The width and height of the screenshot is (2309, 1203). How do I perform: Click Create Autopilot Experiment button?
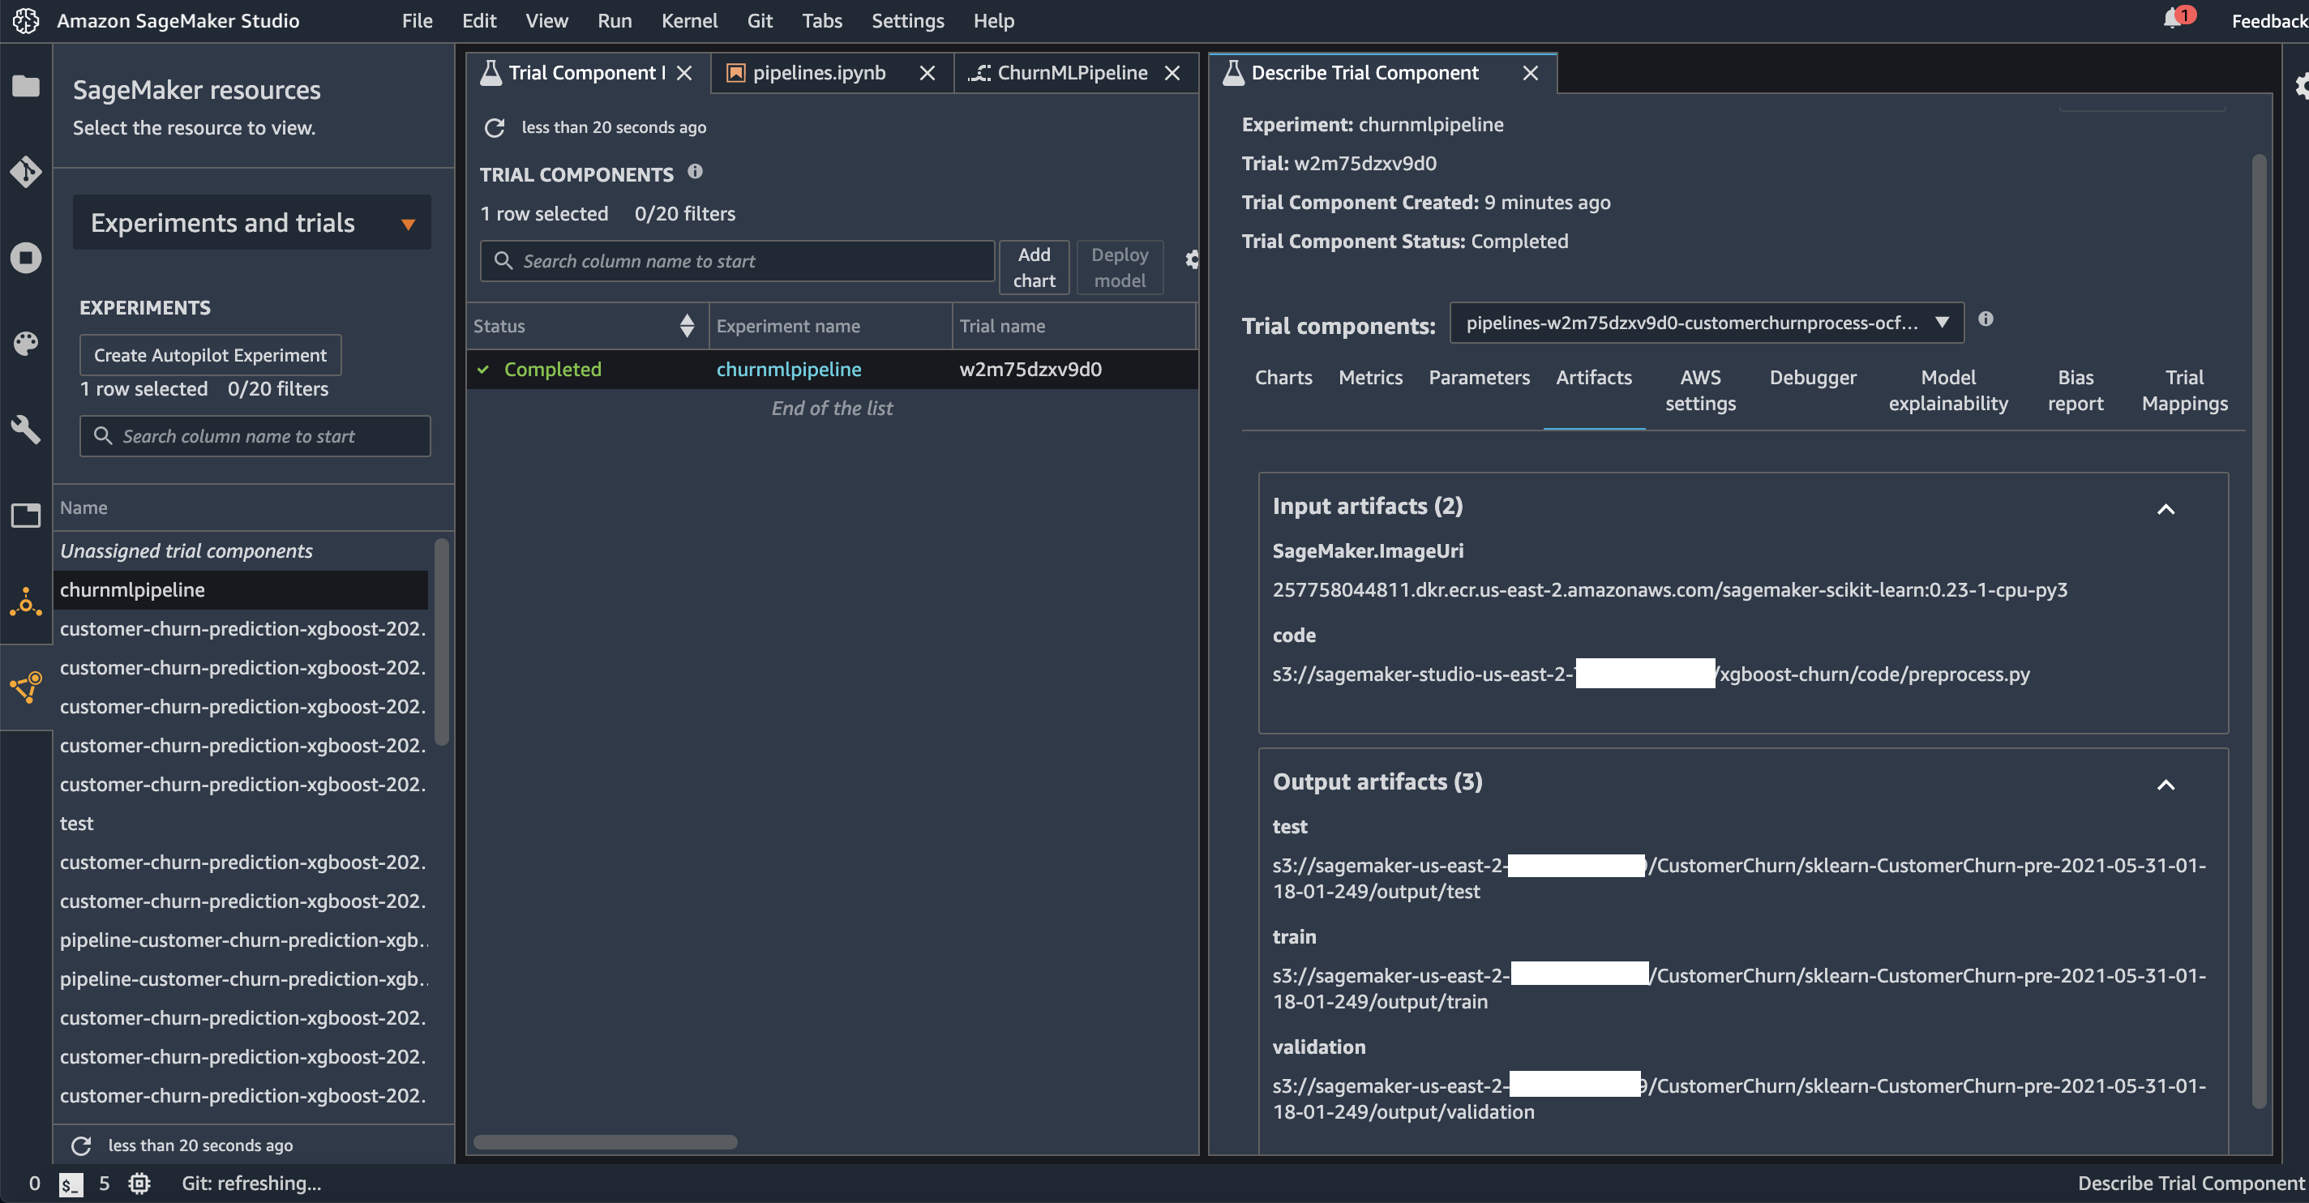tap(211, 355)
